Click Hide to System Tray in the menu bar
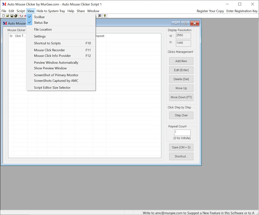 point(51,11)
